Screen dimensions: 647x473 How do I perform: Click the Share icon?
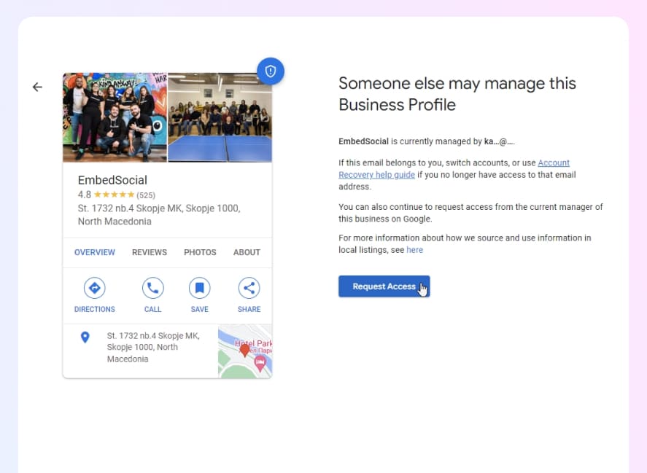click(x=249, y=288)
